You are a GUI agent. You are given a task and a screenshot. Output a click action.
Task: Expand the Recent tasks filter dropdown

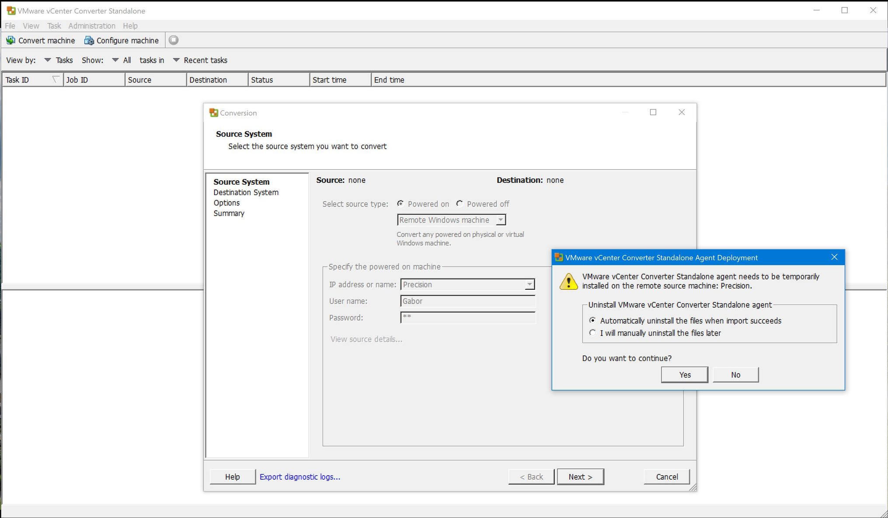(176, 60)
